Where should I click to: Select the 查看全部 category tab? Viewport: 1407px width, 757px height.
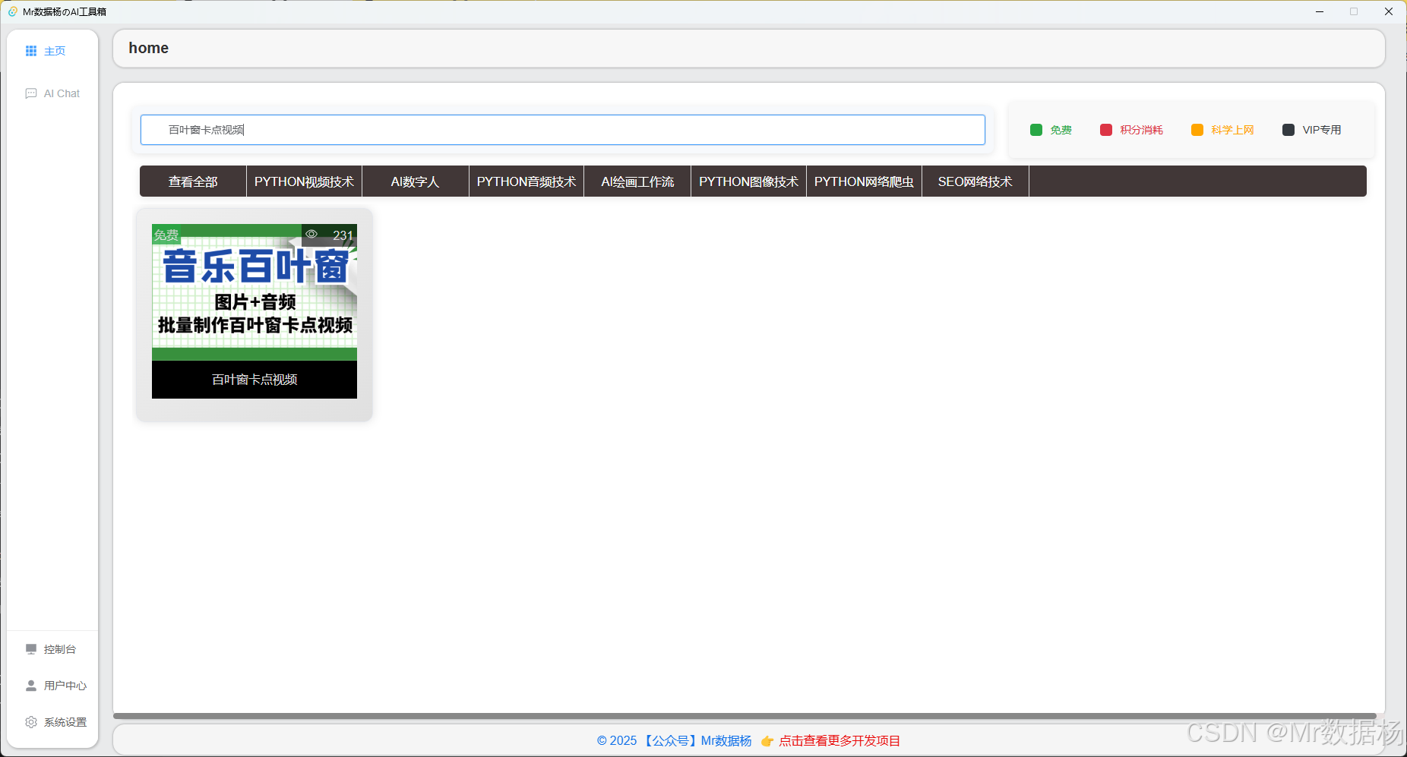[x=193, y=181]
